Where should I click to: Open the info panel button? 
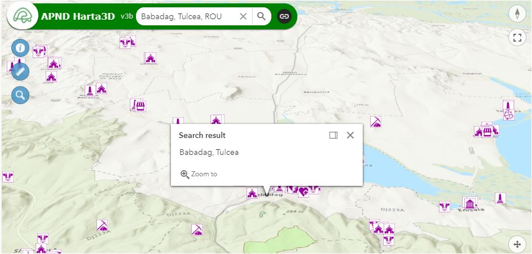[x=20, y=48]
